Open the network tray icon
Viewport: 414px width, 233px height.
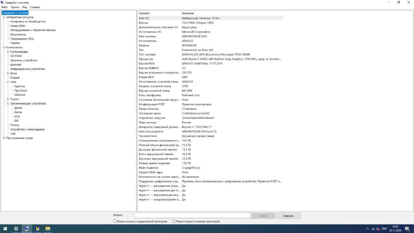pos(373,229)
